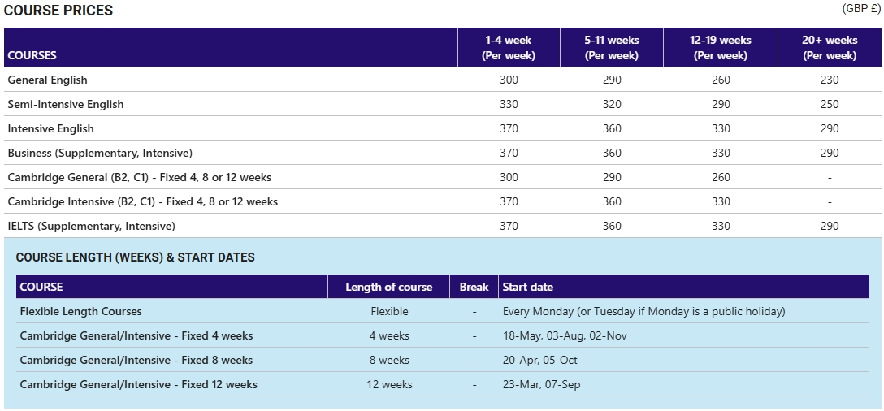The image size is (884, 411).
Task: Select the "COURSES" column header
Action: [x=32, y=56]
